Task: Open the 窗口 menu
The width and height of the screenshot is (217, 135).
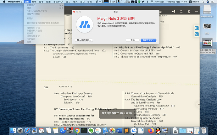Action: [82, 2]
